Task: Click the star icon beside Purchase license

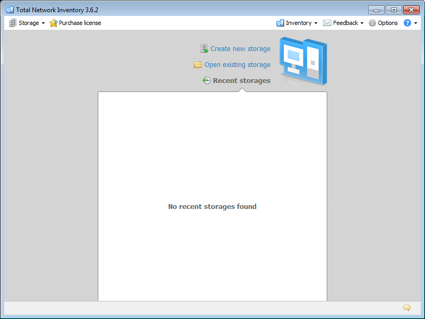Action: coord(53,23)
